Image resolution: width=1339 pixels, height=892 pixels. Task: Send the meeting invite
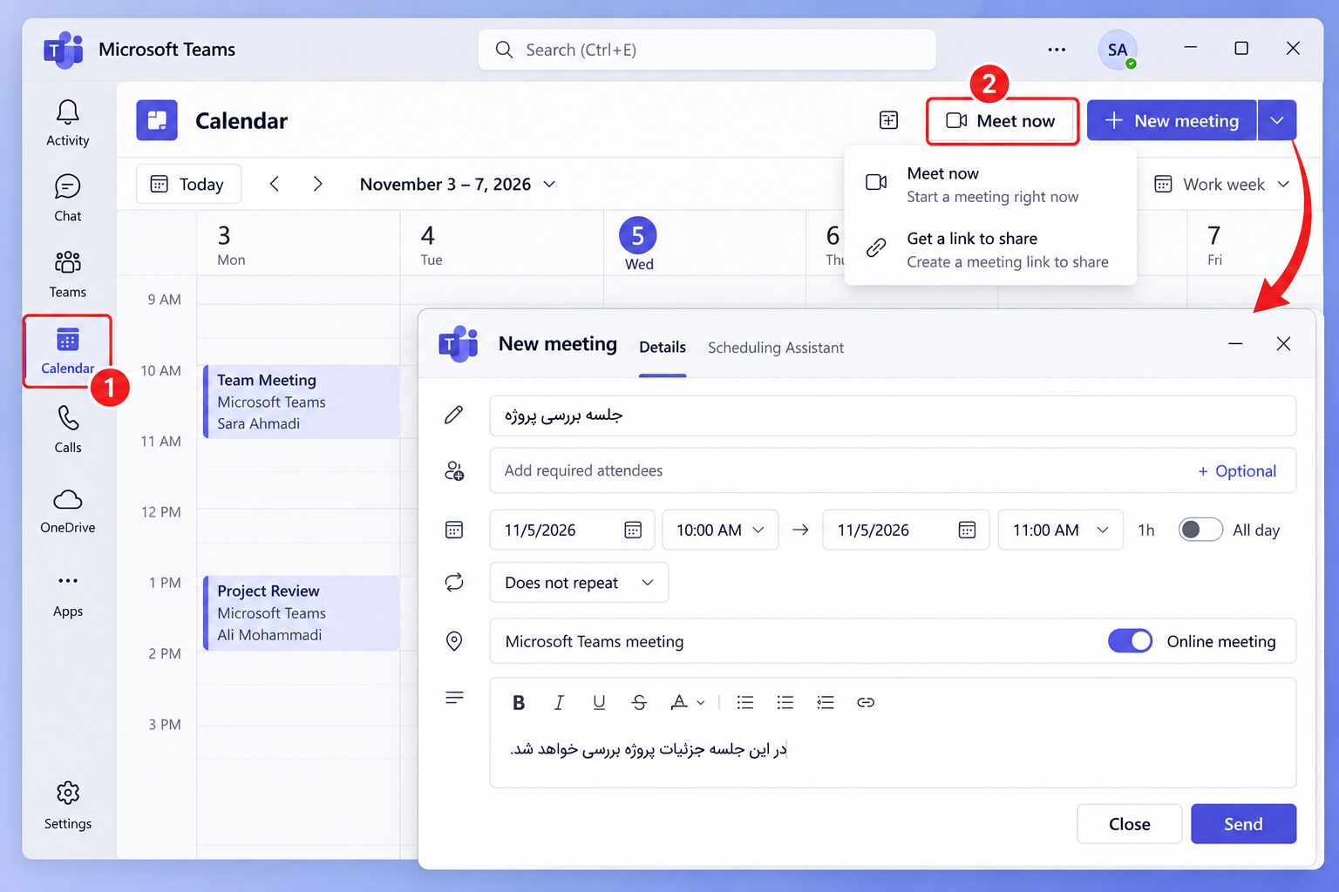pos(1243,824)
